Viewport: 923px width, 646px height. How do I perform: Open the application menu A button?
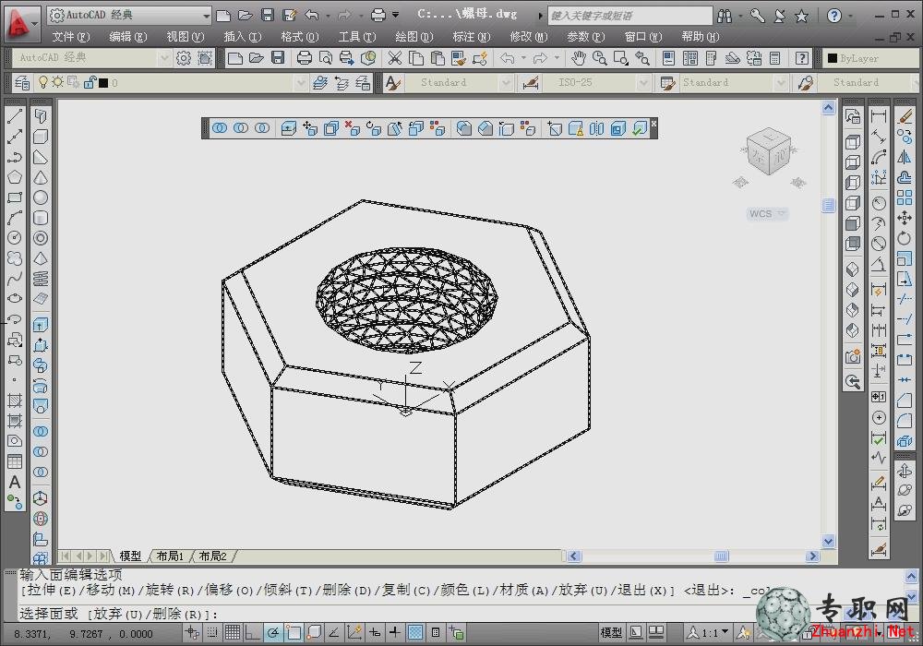click(x=20, y=23)
